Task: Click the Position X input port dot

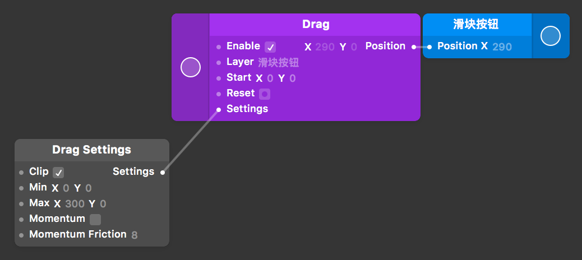Action: point(429,47)
